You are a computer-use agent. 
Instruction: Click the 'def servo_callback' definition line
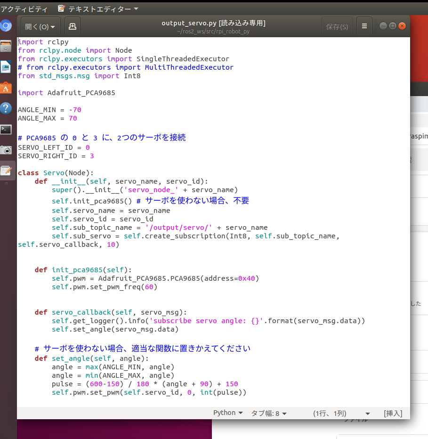pos(111,312)
